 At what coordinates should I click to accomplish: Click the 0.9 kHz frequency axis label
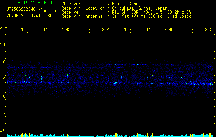tap(3, 79)
